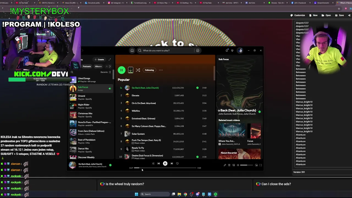This screenshot has width=352, height=198.
Task: Open Umami playlist in library
Action: (x=91, y=97)
